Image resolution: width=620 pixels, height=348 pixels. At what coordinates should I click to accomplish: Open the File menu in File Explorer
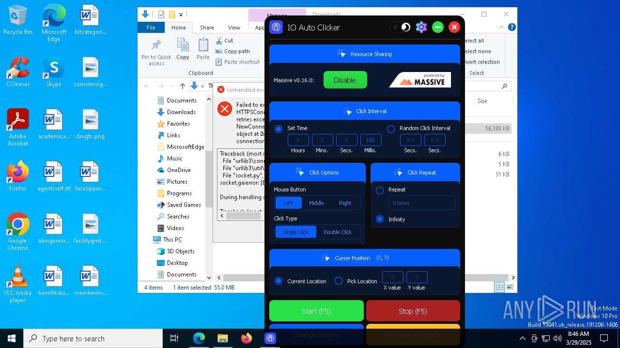coord(151,28)
